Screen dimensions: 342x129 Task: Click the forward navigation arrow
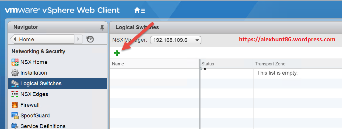pyautogui.click(x=79, y=39)
